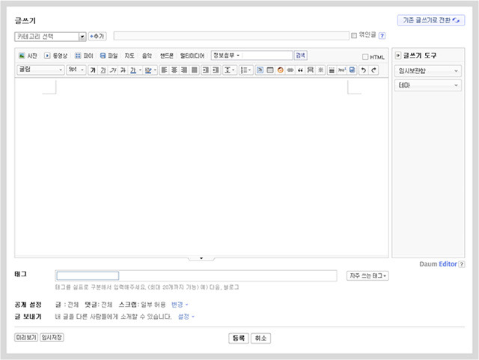Open the font family dropdown
The image size is (479, 360).
[x=40, y=70]
